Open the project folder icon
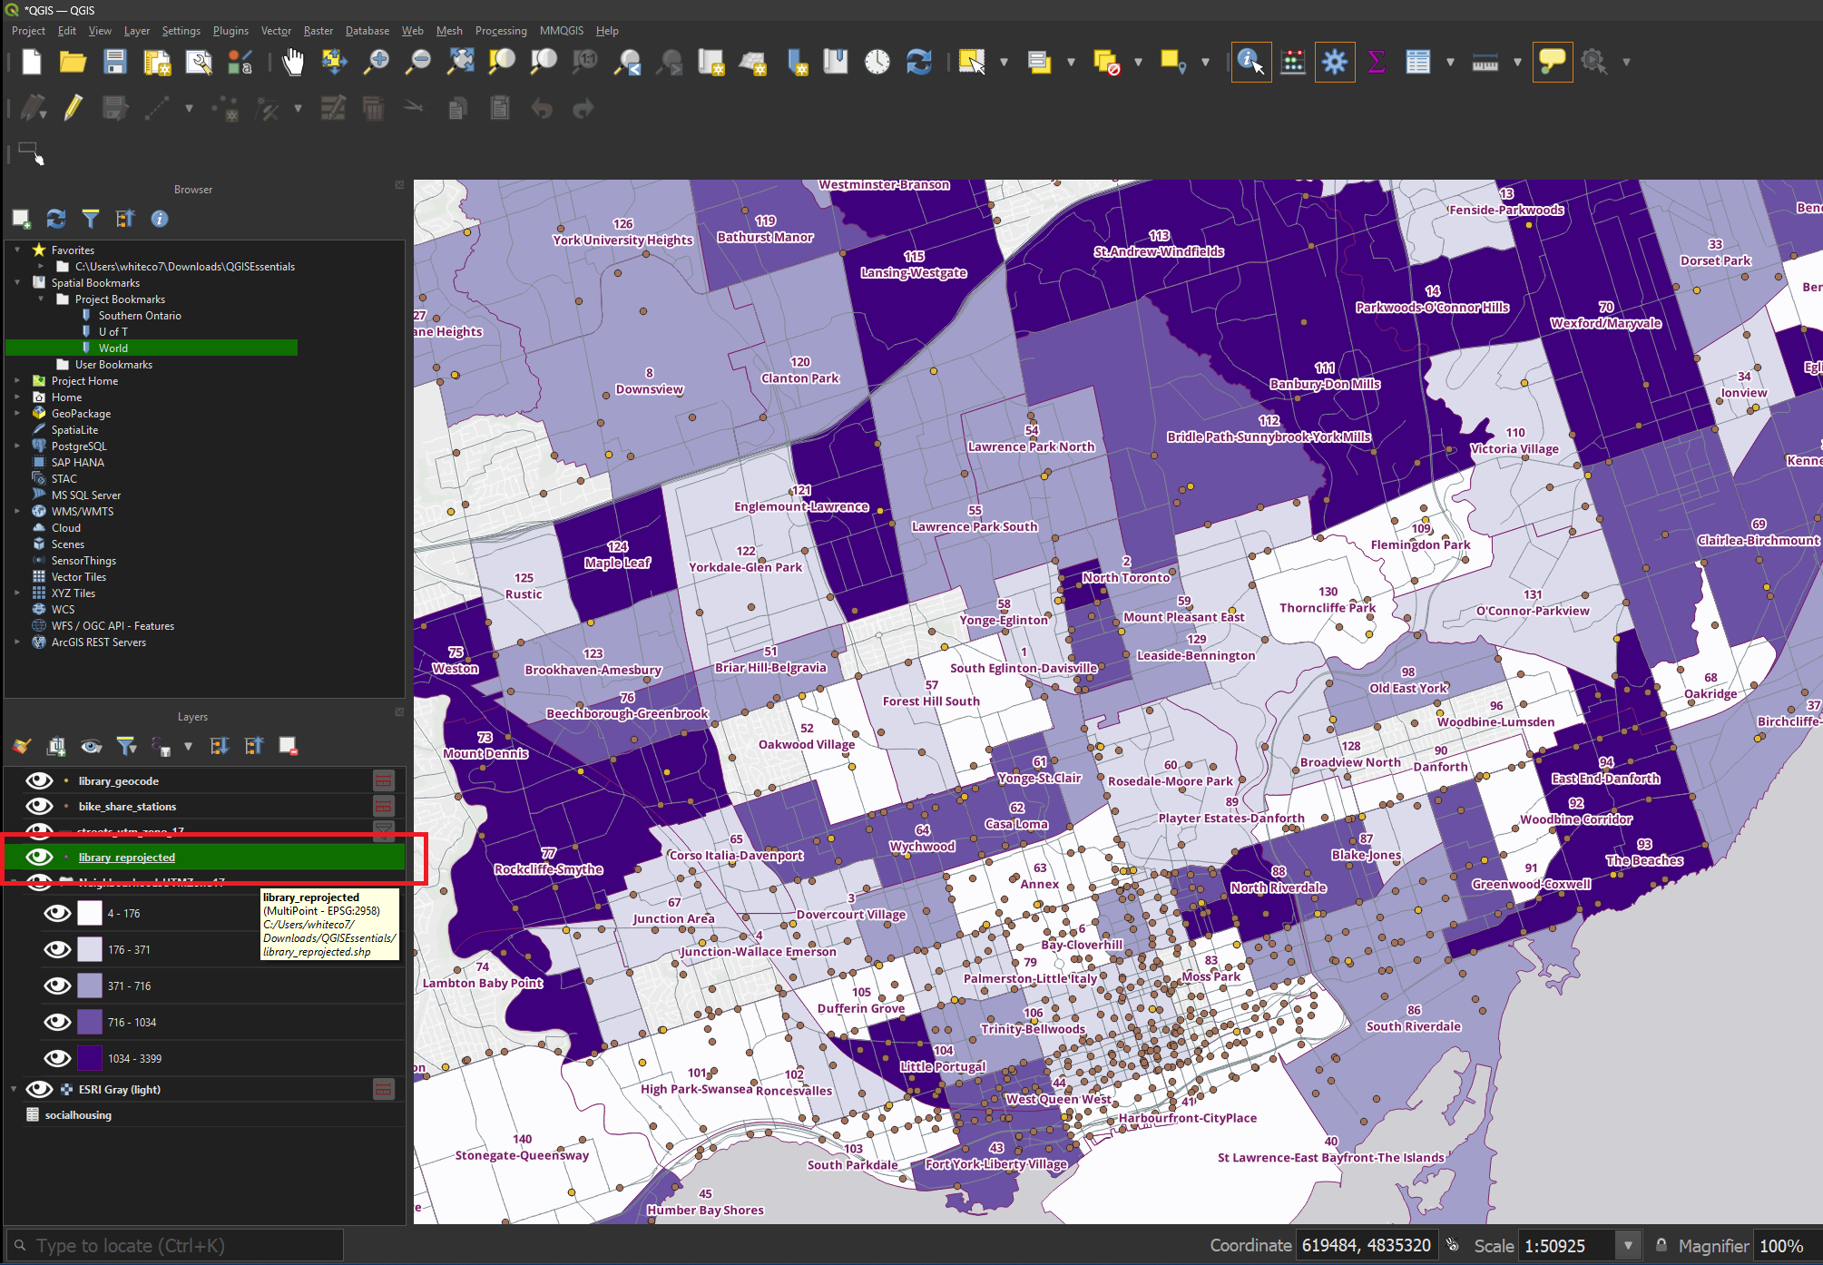The width and height of the screenshot is (1823, 1265). [73, 62]
